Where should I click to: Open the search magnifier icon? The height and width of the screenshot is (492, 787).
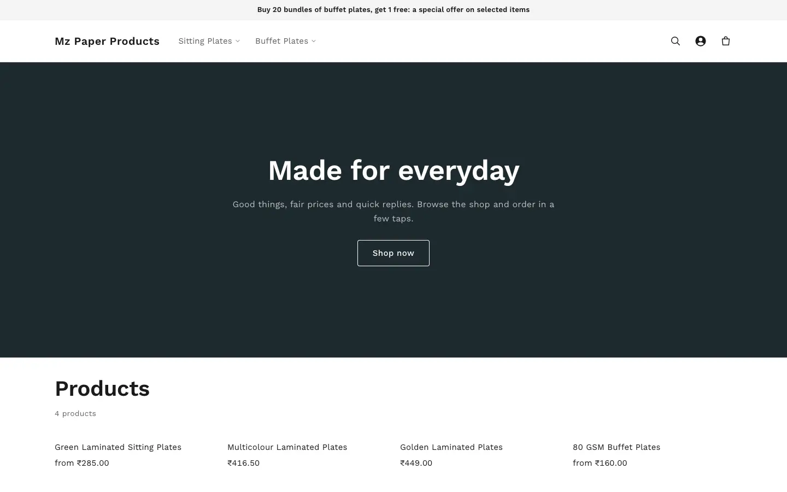coord(676,41)
